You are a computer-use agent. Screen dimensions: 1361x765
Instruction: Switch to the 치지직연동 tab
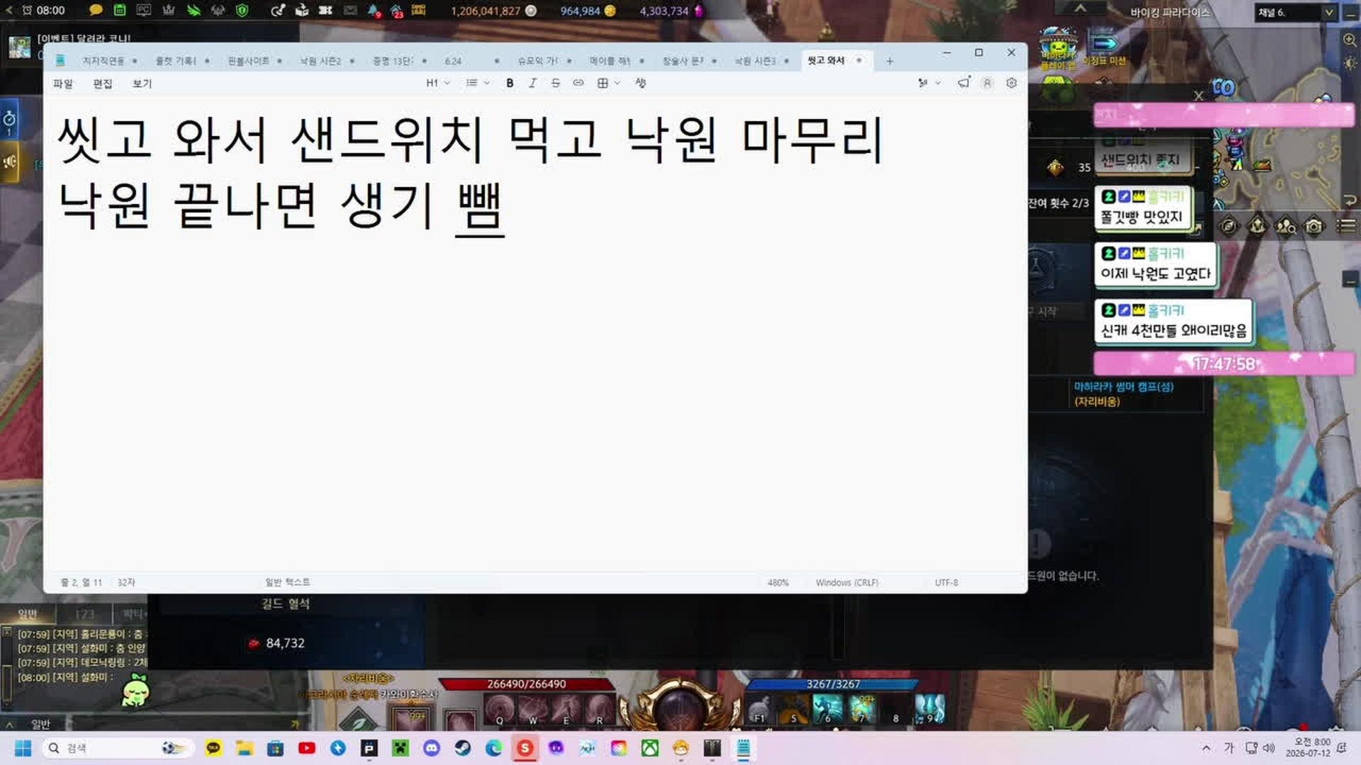103,61
